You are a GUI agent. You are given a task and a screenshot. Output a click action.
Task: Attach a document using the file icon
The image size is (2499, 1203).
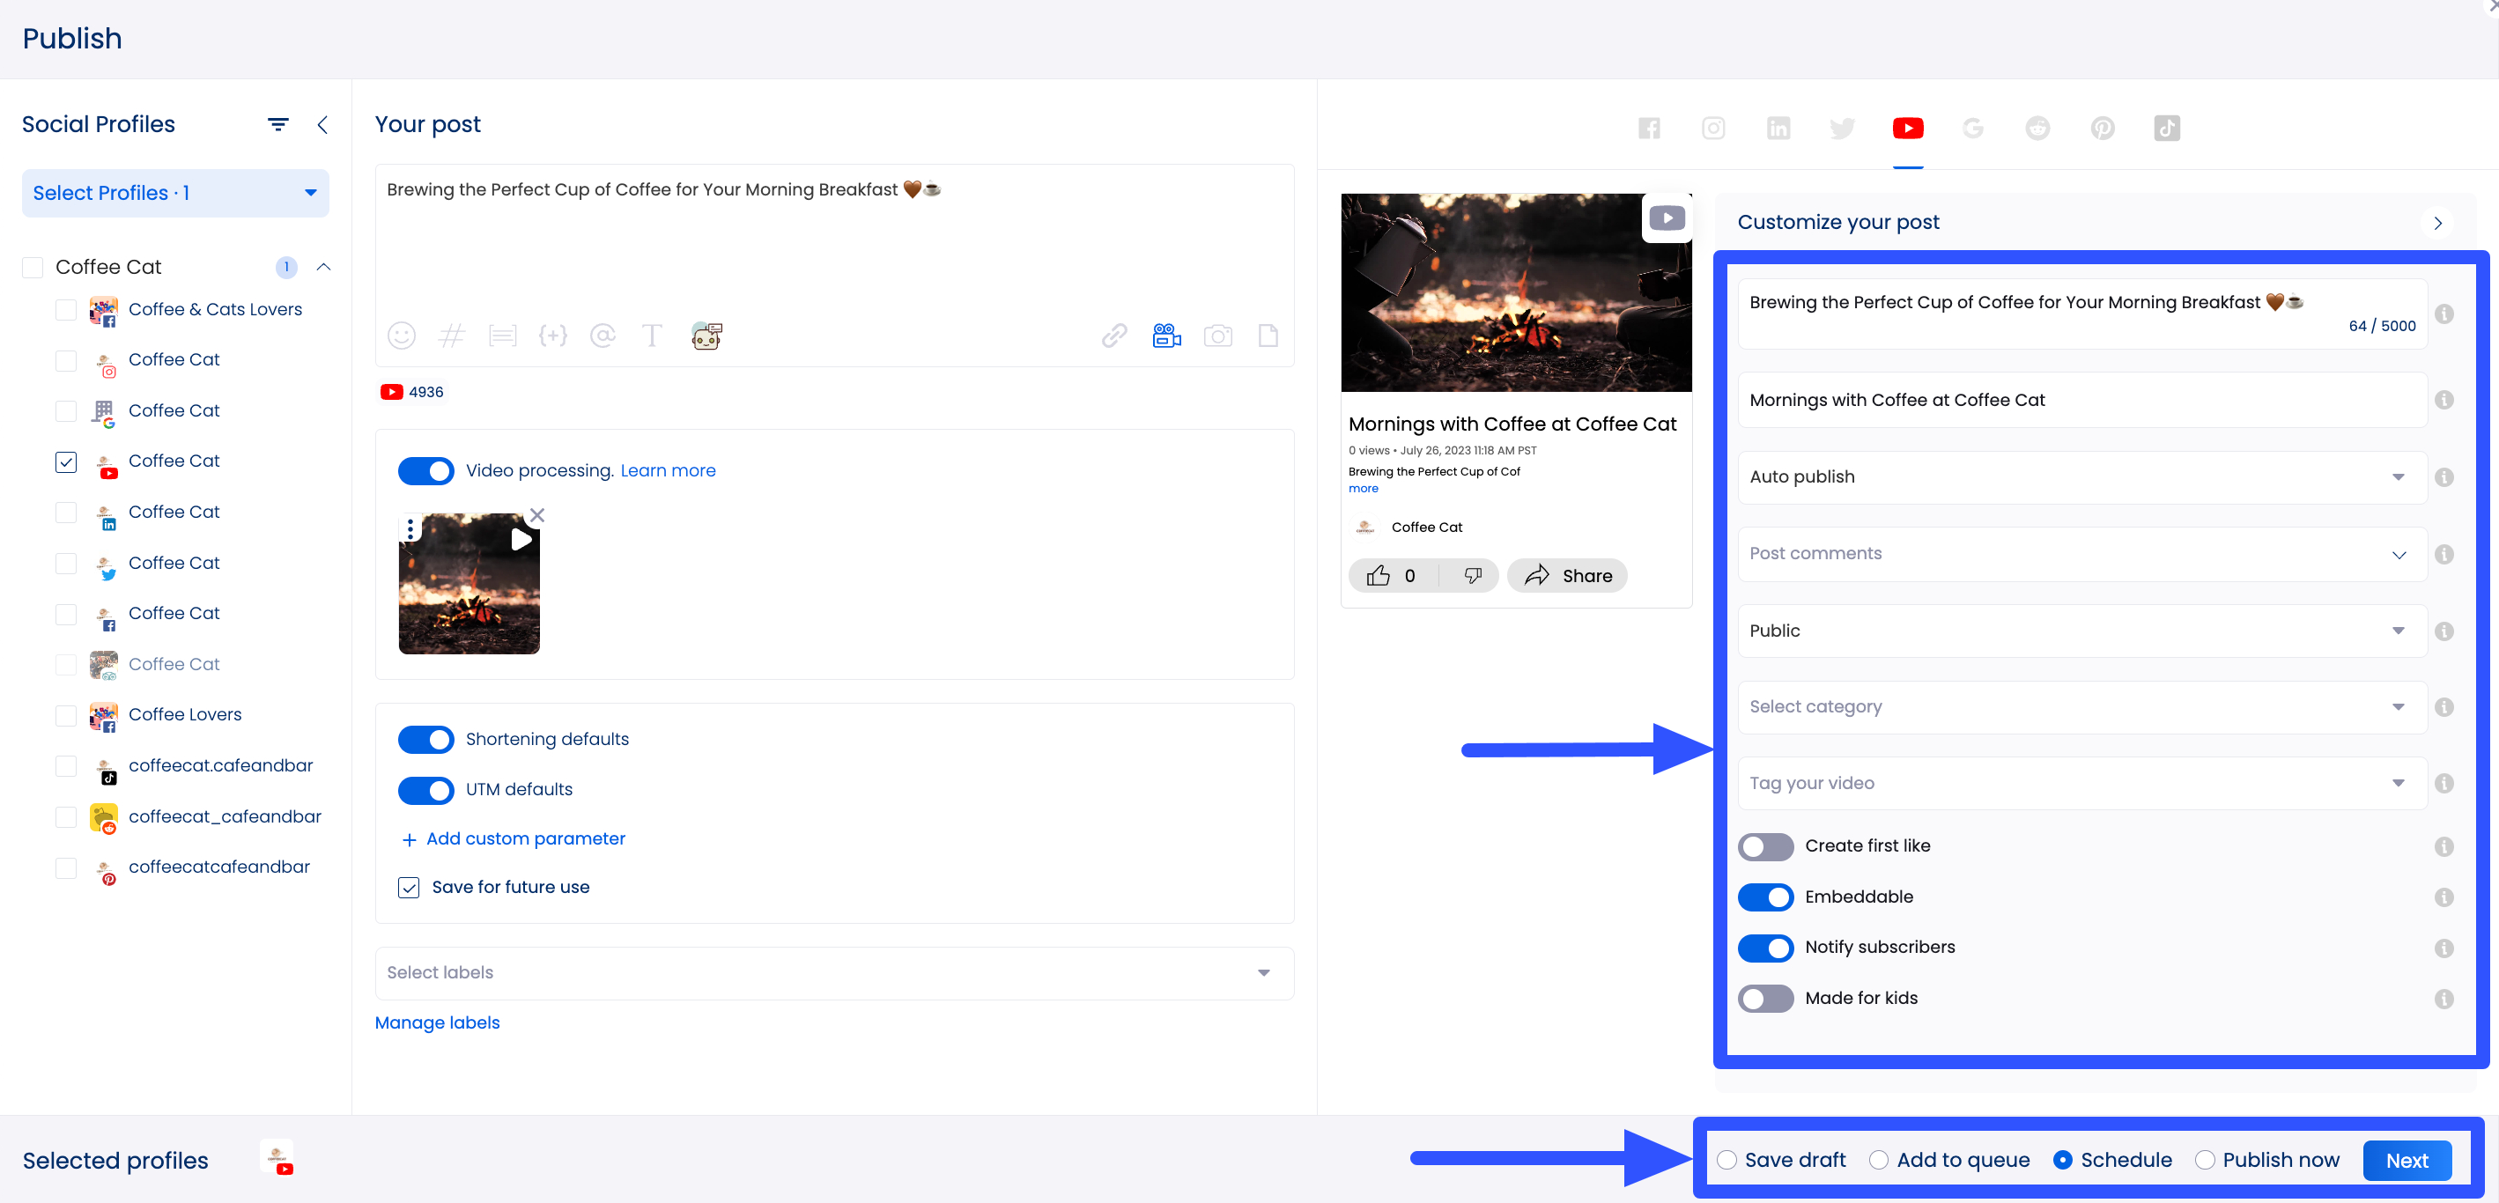[1268, 336]
